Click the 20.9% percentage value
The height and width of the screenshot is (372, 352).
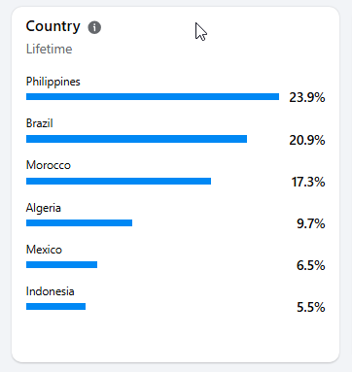307,140
